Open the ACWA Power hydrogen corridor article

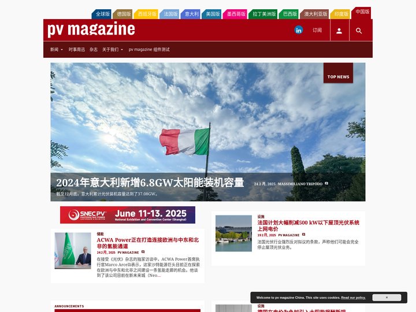[147, 243]
